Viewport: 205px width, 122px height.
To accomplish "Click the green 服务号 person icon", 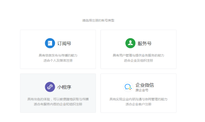I will pyautogui.click(x=130, y=43).
